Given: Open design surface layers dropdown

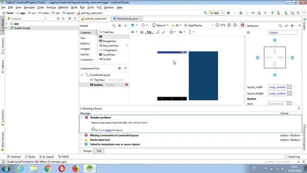Looking at the screenshot, I should click(x=134, y=25).
